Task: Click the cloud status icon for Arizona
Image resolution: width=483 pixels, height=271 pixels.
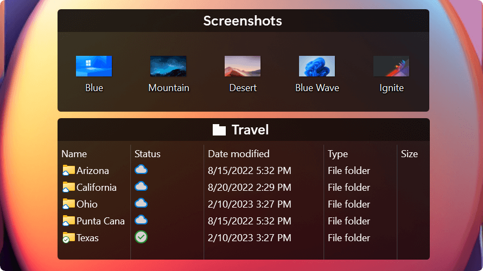Action: coord(141,170)
